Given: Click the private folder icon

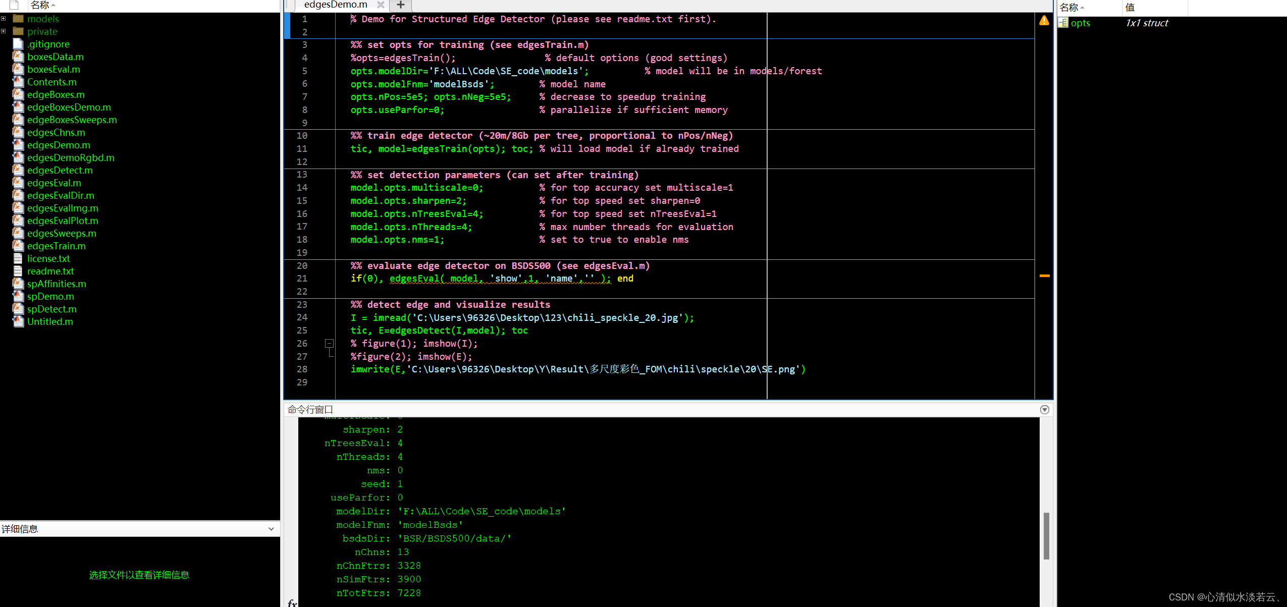Looking at the screenshot, I should pos(18,31).
